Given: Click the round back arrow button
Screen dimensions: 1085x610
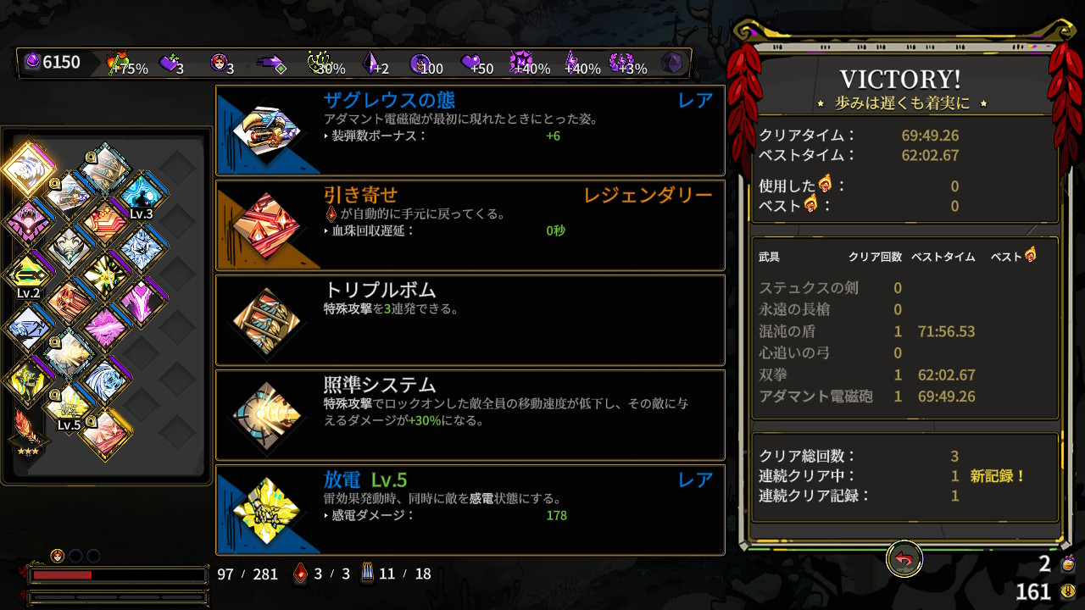Looking at the screenshot, I should click(x=904, y=560).
